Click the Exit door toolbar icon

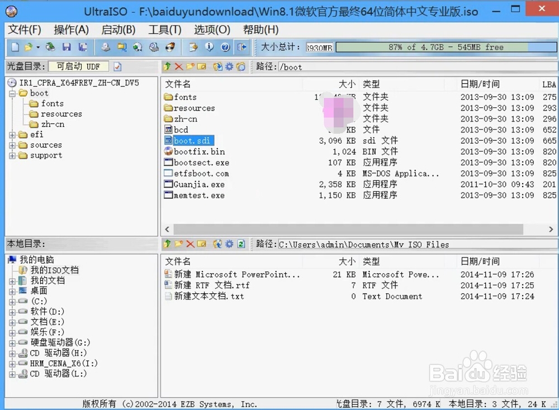pos(241,47)
